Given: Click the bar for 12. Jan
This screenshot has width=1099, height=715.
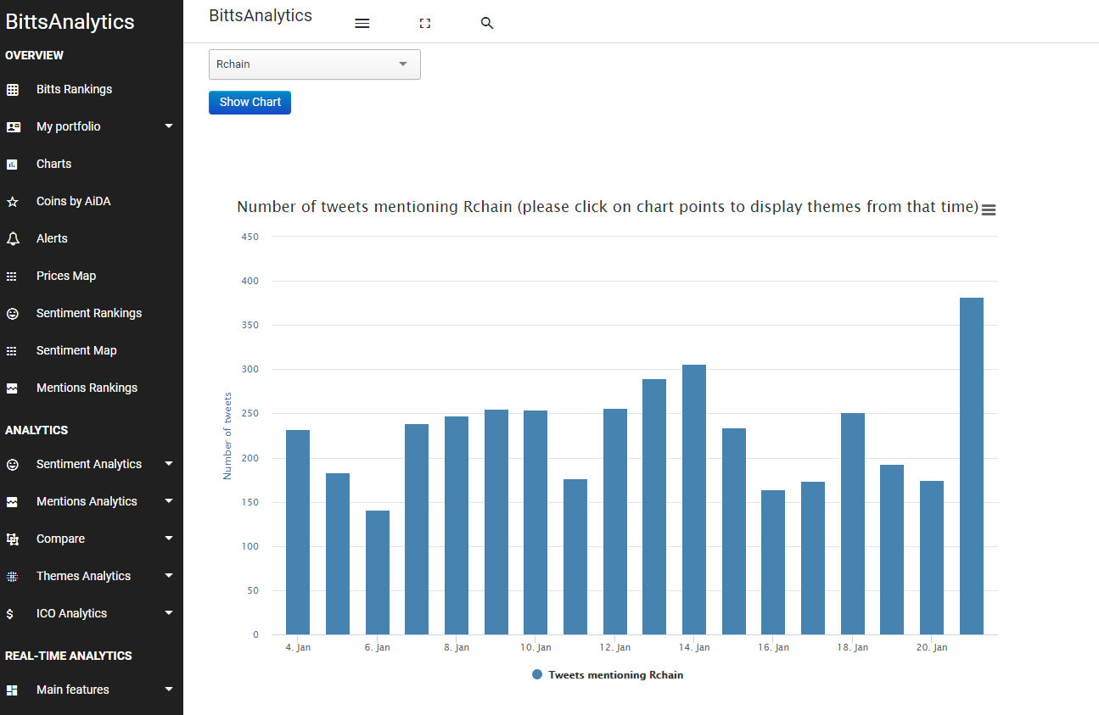Looking at the screenshot, I should click(x=615, y=522).
